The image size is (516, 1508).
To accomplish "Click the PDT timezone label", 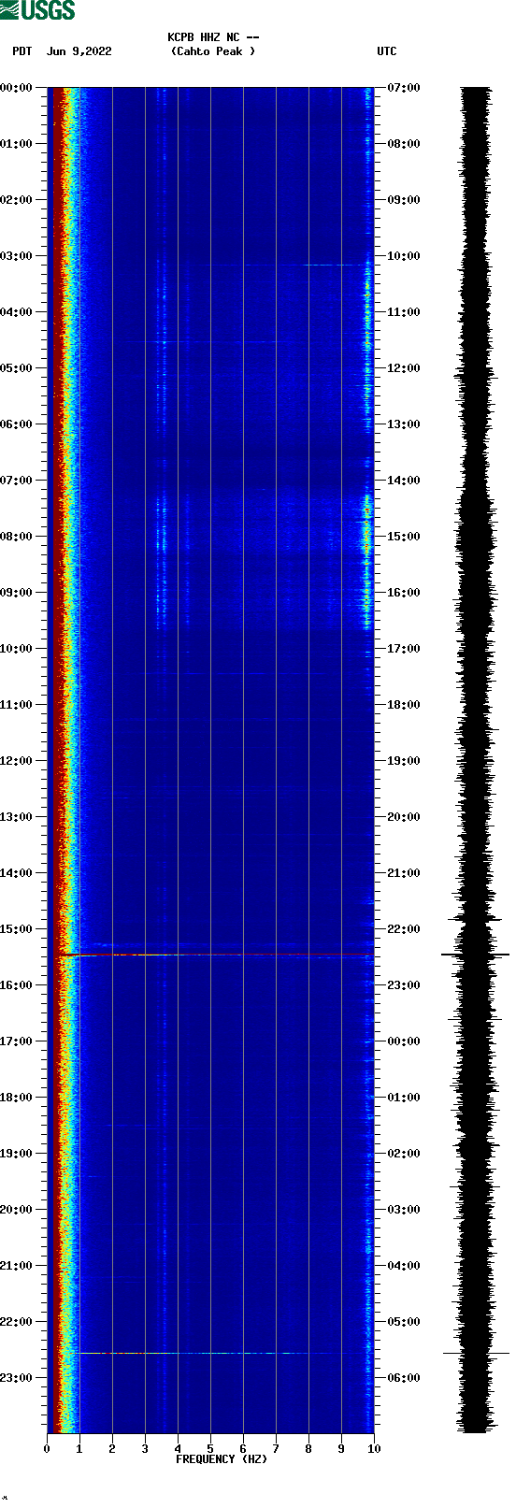I will [x=22, y=51].
